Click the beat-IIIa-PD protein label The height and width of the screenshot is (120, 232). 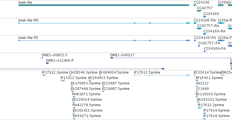point(28,38)
